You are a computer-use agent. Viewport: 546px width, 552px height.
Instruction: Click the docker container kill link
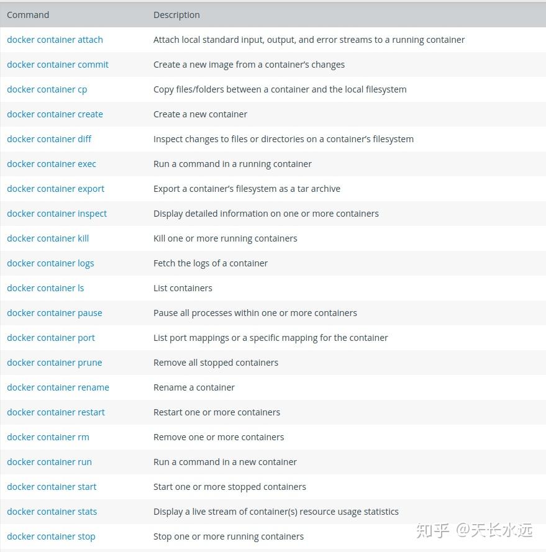[48, 238]
